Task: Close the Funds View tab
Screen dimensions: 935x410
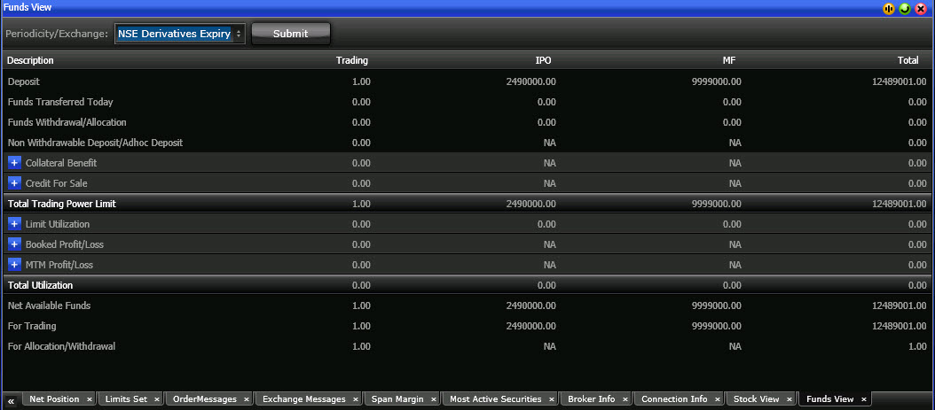Action: 863,399
